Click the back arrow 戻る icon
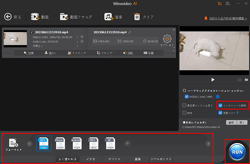The image size is (250, 164). (x=9, y=17)
